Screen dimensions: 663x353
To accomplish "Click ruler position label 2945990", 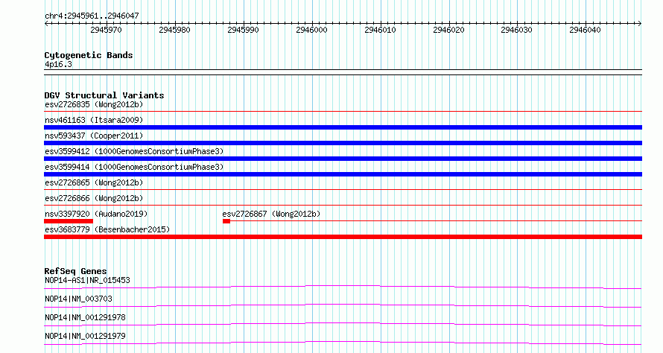I will tap(243, 30).
